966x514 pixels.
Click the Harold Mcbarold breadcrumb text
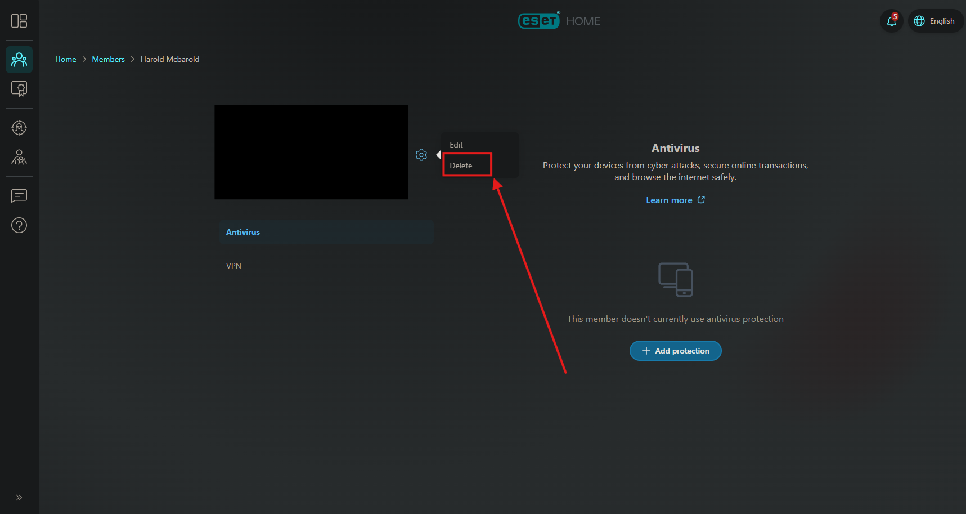[170, 59]
